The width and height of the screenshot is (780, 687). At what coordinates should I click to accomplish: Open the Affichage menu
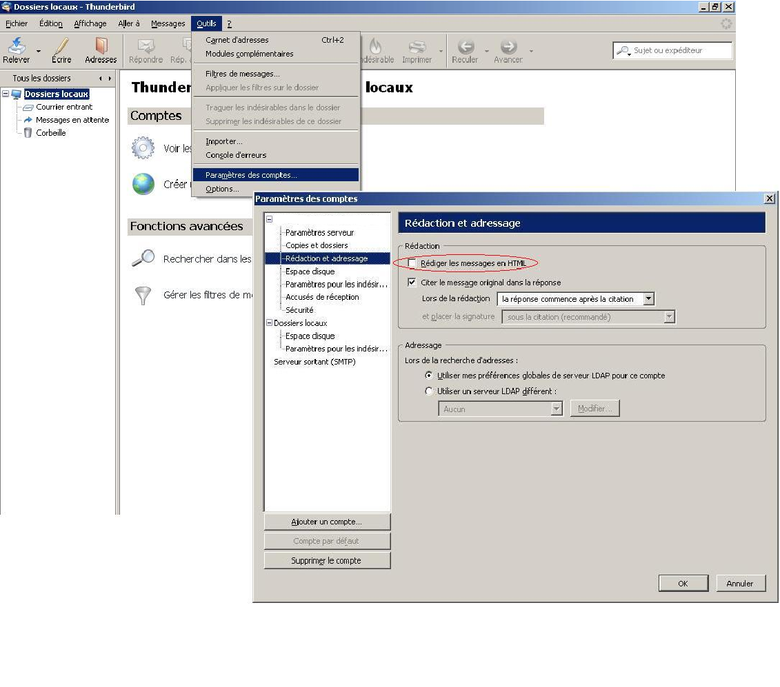click(90, 23)
